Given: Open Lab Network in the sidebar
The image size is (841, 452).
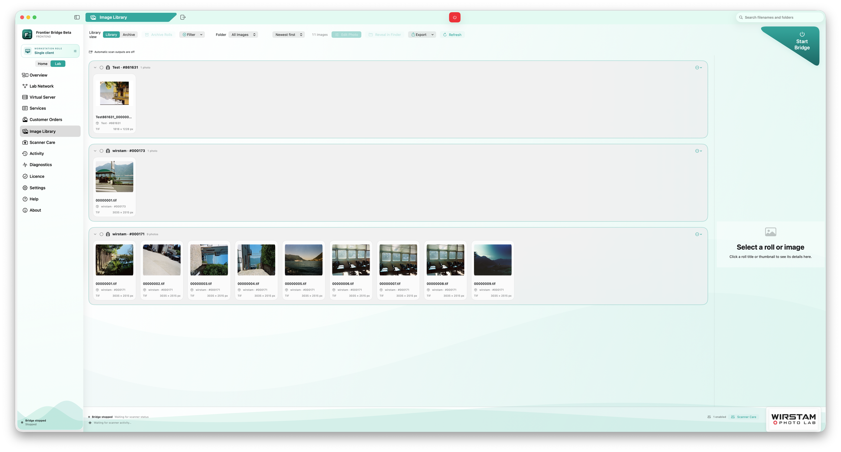Looking at the screenshot, I should pos(50,86).
